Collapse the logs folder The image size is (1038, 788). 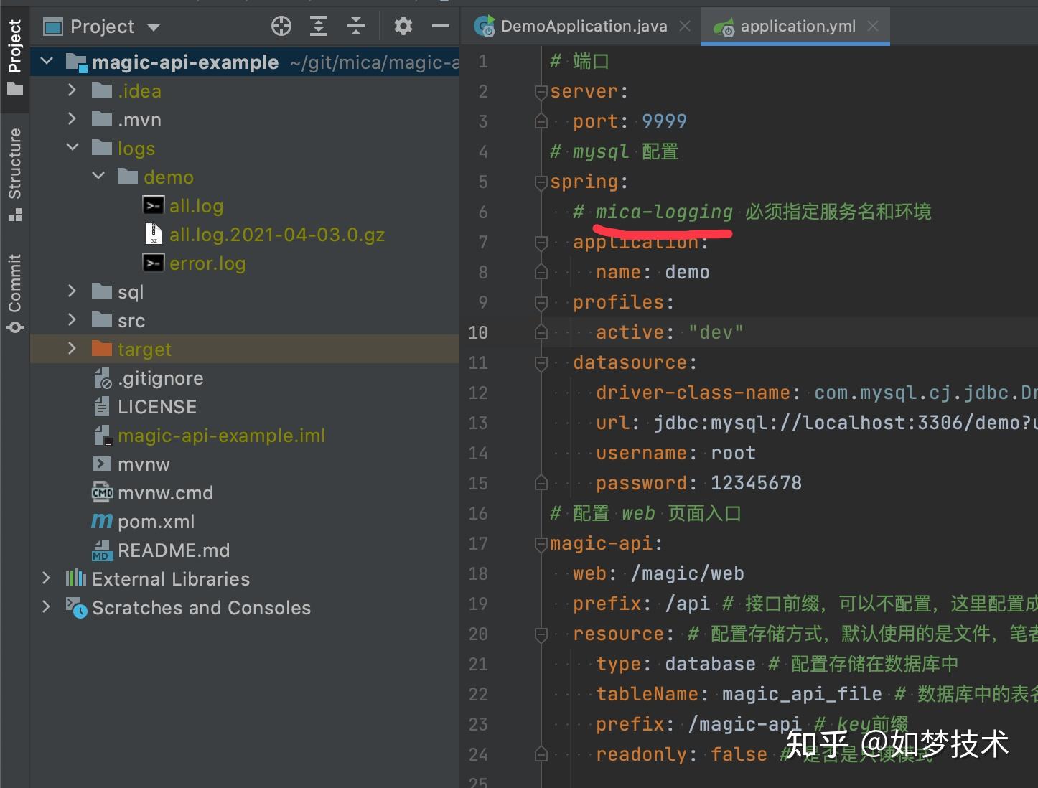tap(73, 147)
